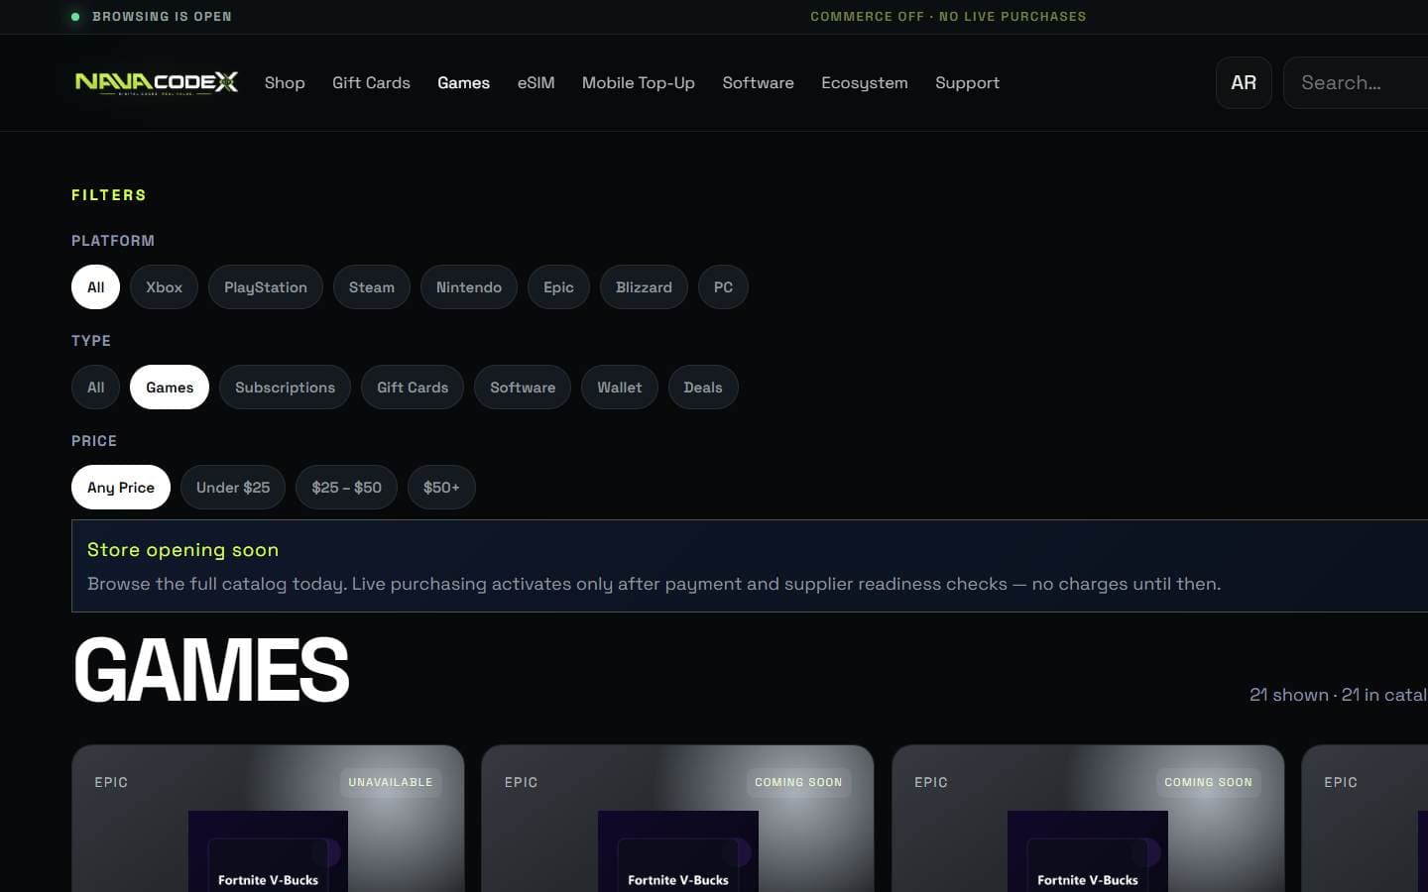
Task: Filter price to $25 – $50
Action: pyautogui.click(x=346, y=488)
